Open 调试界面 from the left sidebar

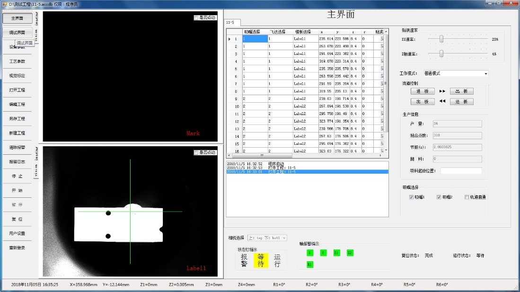18,33
